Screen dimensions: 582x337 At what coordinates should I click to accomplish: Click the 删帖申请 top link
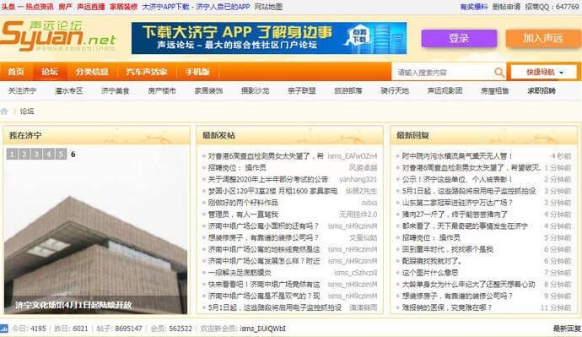[x=506, y=7]
